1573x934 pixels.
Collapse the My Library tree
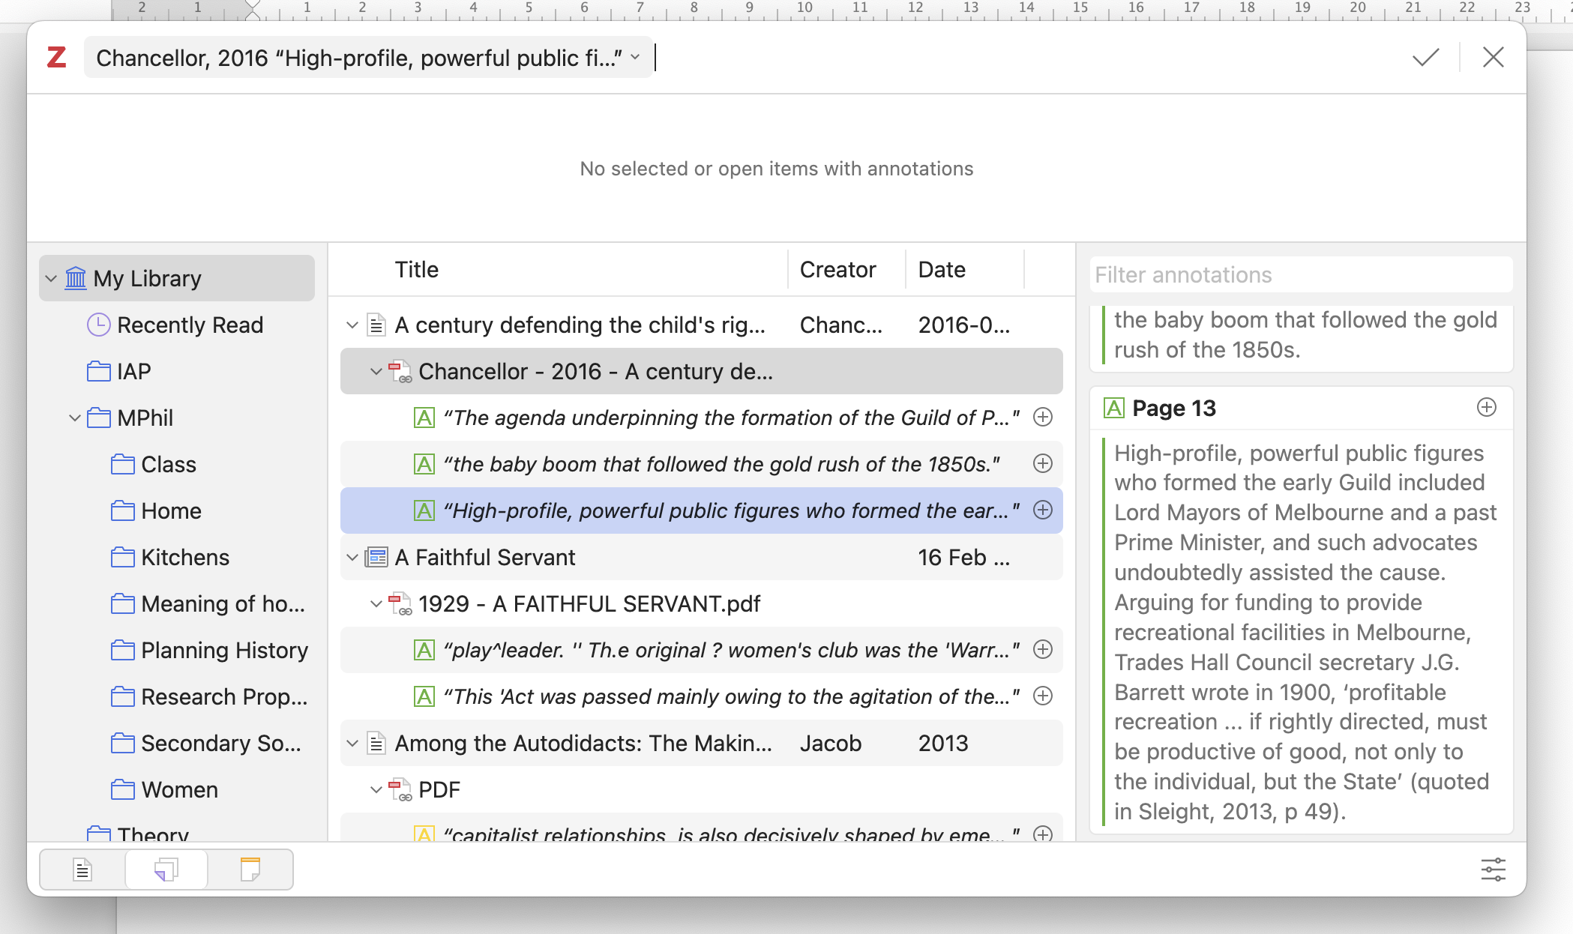[x=51, y=279]
